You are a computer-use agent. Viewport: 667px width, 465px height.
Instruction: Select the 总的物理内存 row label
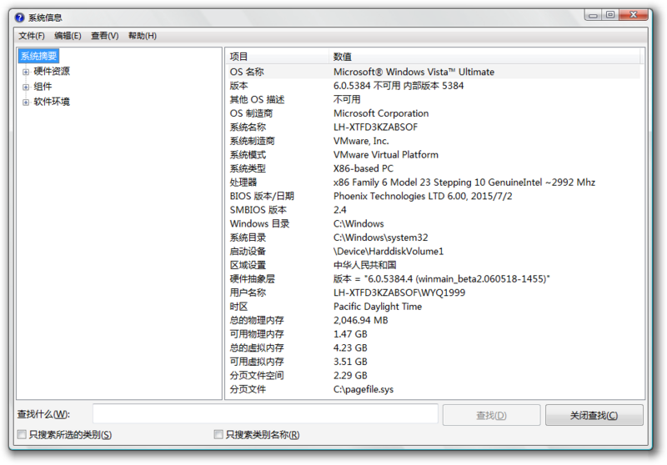pos(257,320)
